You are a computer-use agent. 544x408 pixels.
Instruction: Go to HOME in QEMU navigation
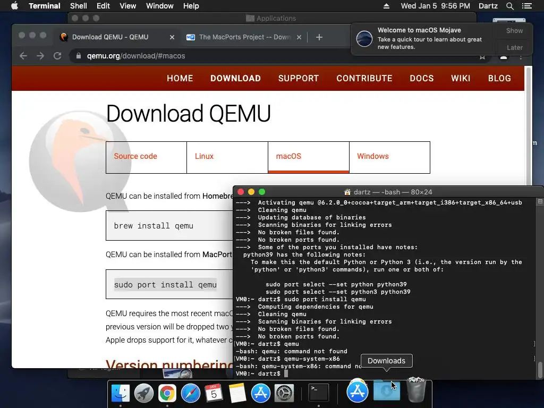[180, 79]
